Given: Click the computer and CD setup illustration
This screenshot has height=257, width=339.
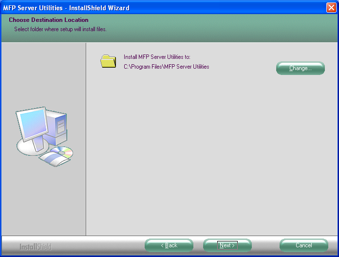Looking at the screenshot, I should click(x=45, y=137).
